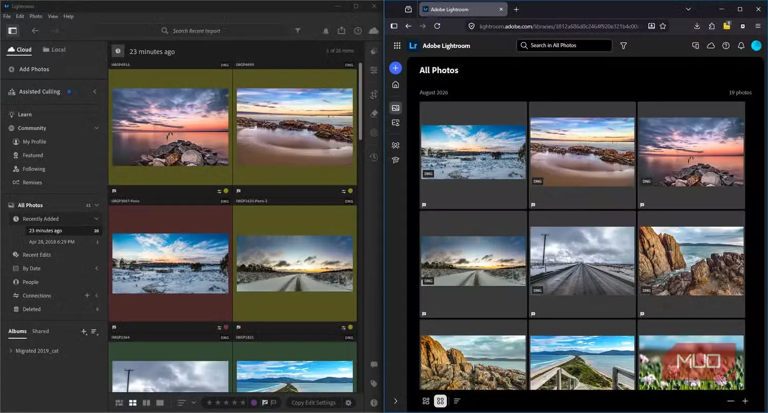Open the Versions history clock icon
This screenshot has width=768, height=413.
pos(374,157)
